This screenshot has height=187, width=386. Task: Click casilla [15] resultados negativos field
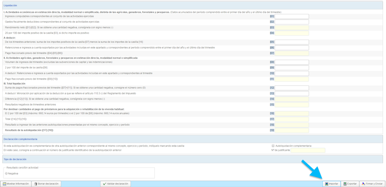[x=292, y=105]
